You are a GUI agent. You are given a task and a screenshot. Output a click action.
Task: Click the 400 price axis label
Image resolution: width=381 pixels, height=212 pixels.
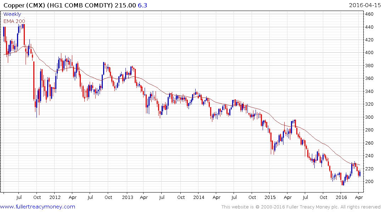click(369, 53)
